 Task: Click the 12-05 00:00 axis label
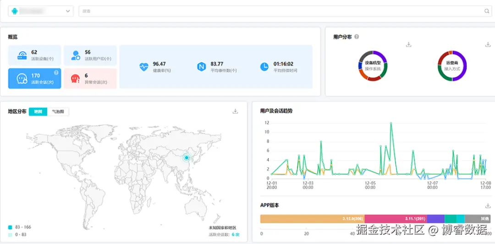pyautogui.click(x=370, y=185)
